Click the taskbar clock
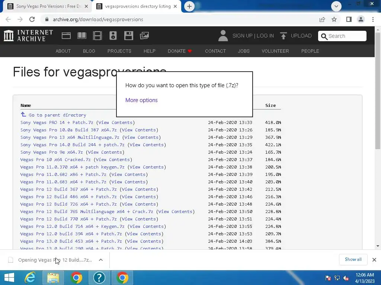The width and height of the screenshot is (381, 285). [365, 278]
